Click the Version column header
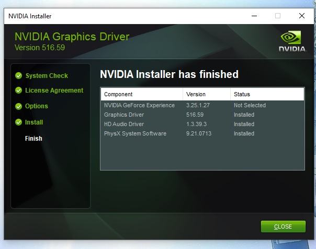 point(207,94)
